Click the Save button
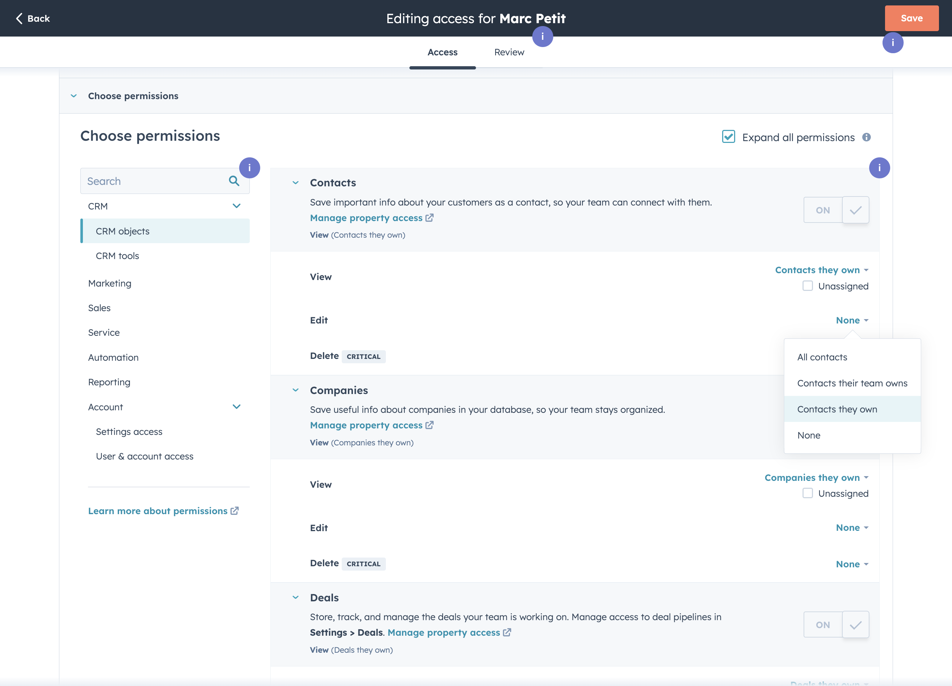Screen dimensions: 952x686 pyautogui.click(x=911, y=18)
